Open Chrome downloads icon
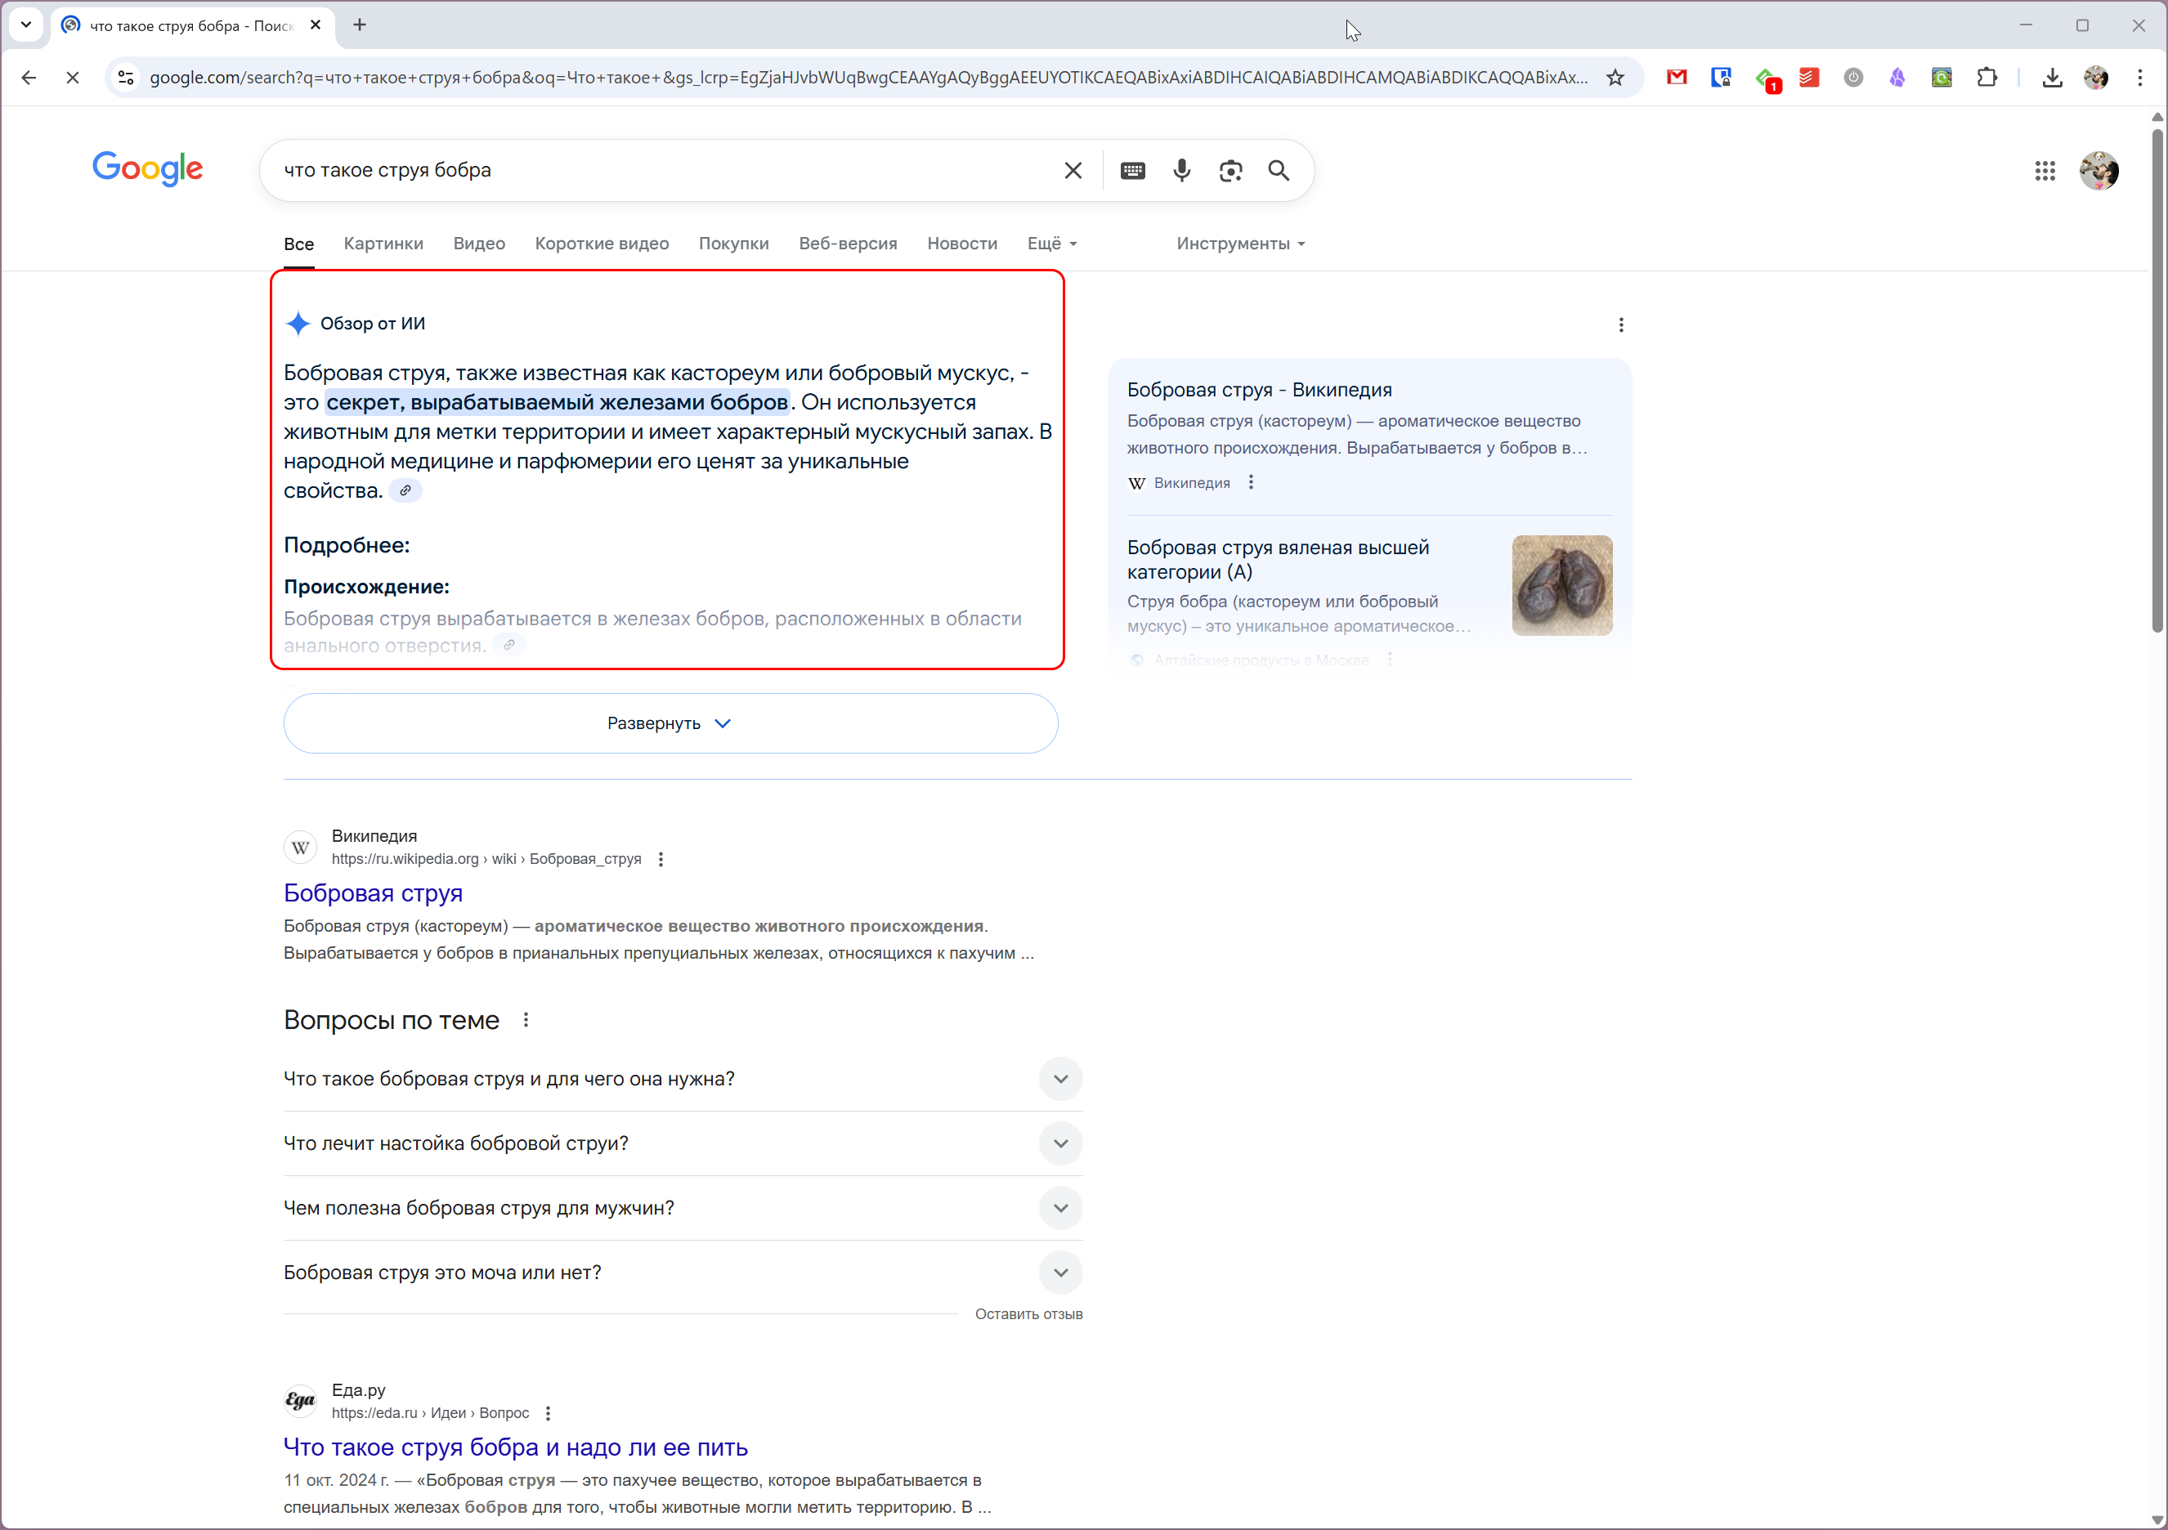 [x=2052, y=78]
